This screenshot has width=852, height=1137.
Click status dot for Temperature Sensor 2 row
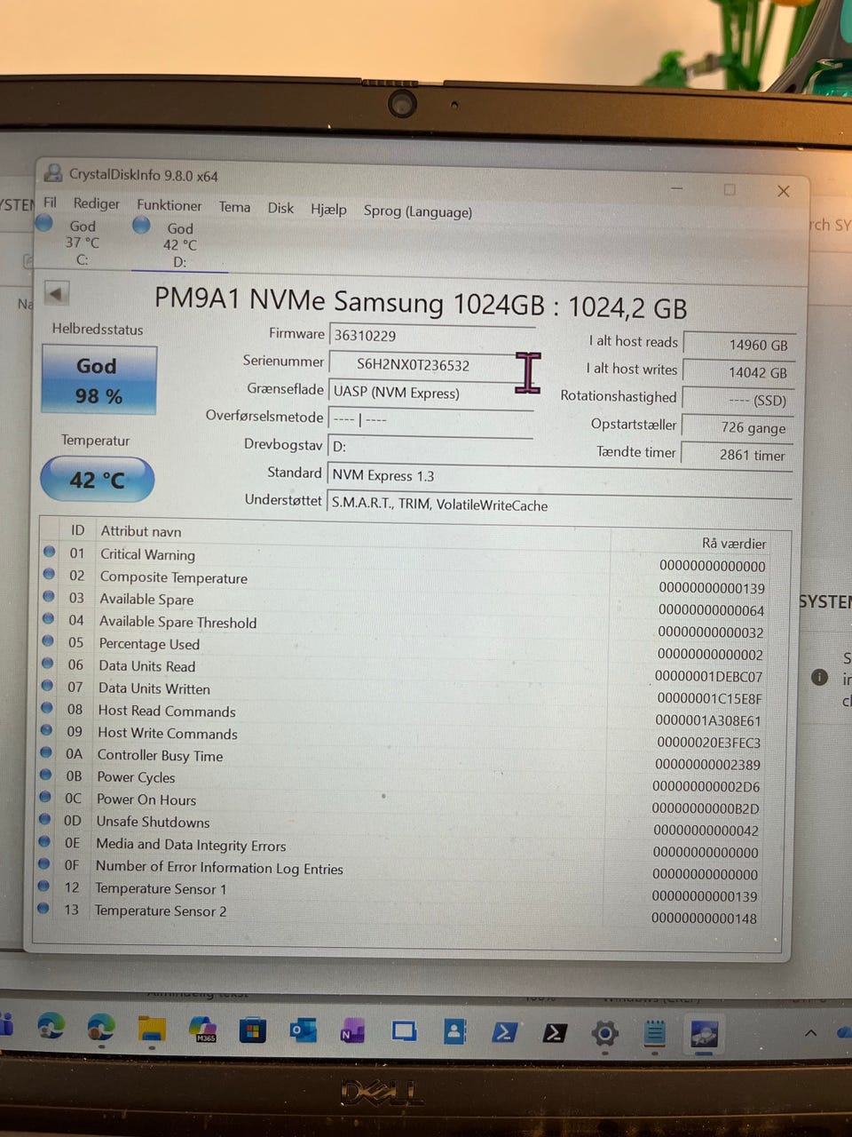pyautogui.click(x=43, y=908)
